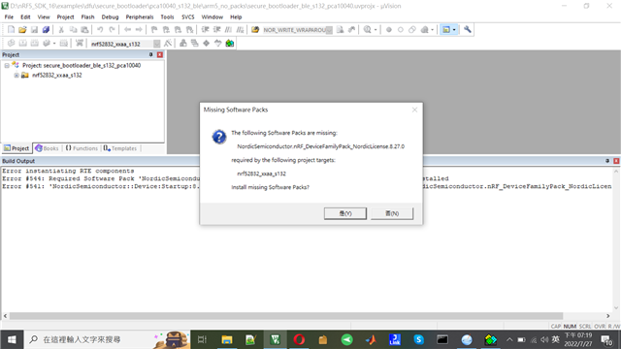Insert breakpoint with filled circle icon

tap(389, 30)
